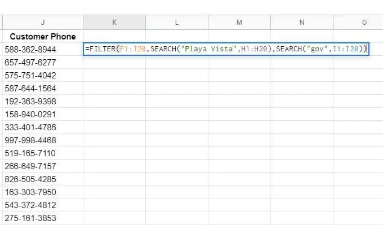
Task: Select cell with phone 275-161-3853
Action: point(43,218)
